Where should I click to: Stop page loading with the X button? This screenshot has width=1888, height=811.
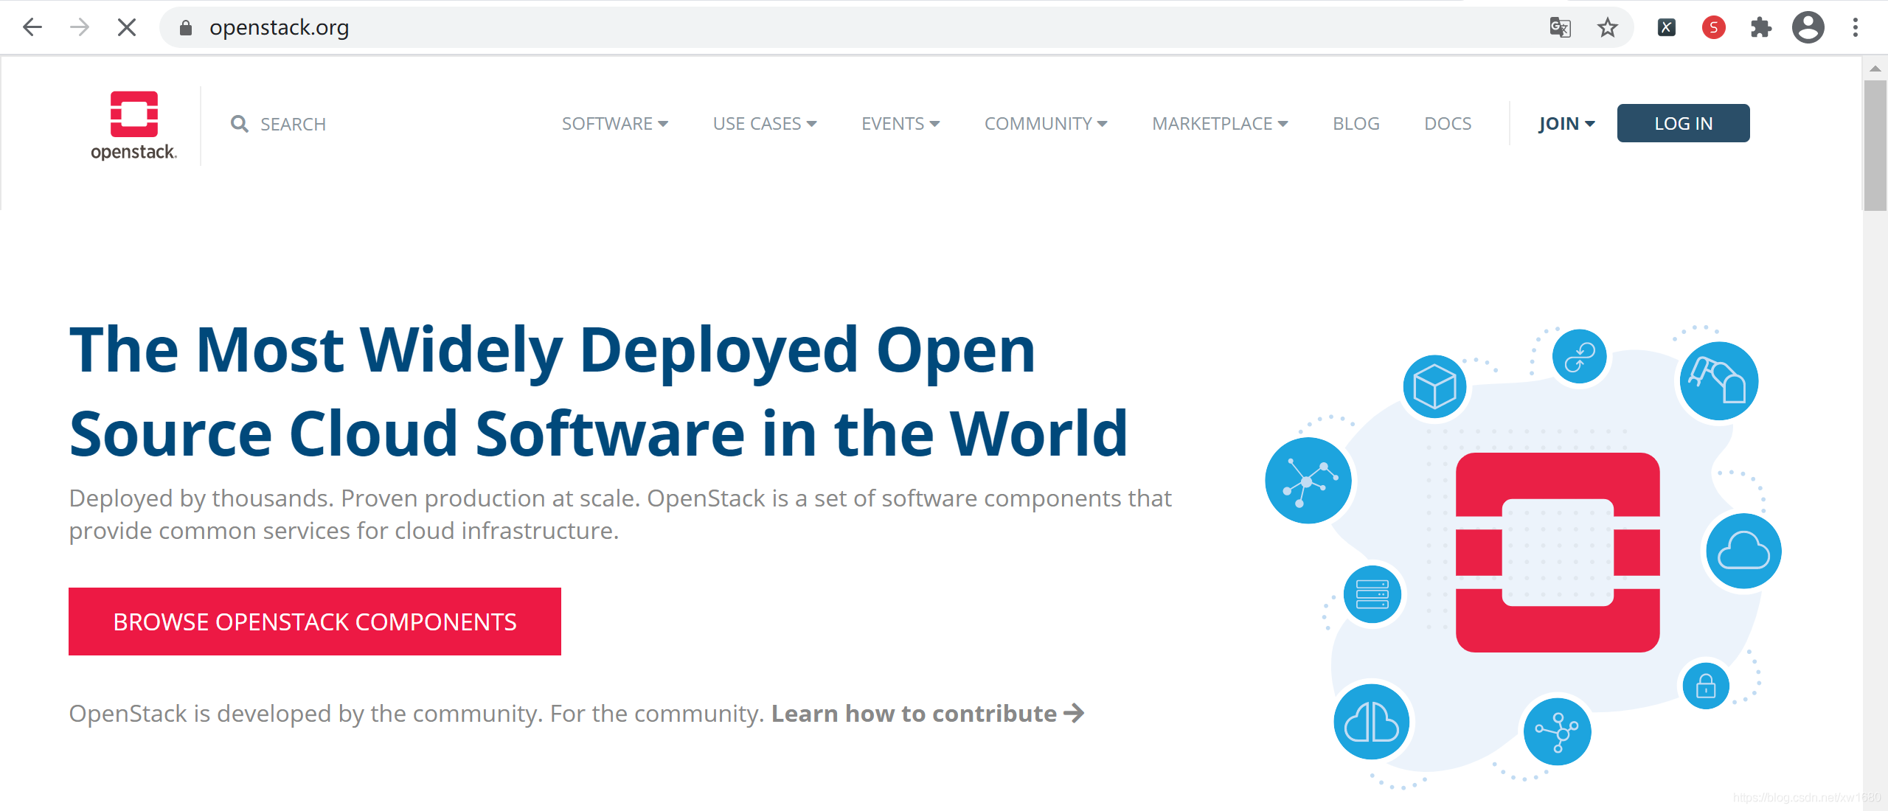[127, 27]
